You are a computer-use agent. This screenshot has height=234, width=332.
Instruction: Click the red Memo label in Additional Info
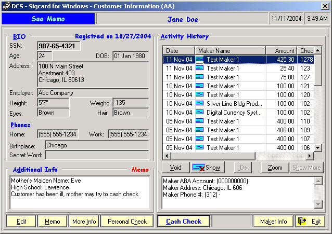(x=140, y=170)
